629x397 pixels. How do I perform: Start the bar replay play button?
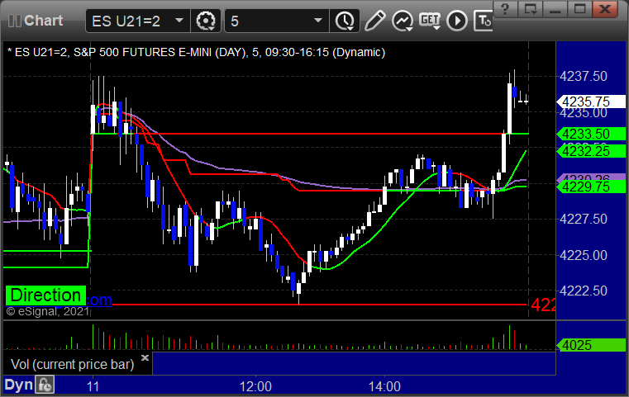pyautogui.click(x=457, y=21)
